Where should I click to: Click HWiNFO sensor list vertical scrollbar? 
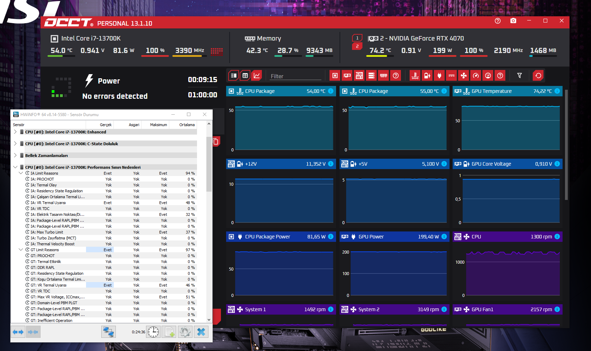[209, 165]
